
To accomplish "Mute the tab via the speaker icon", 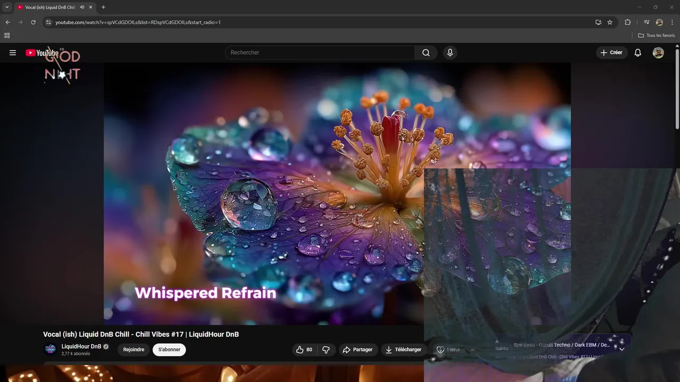I will tap(82, 7).
